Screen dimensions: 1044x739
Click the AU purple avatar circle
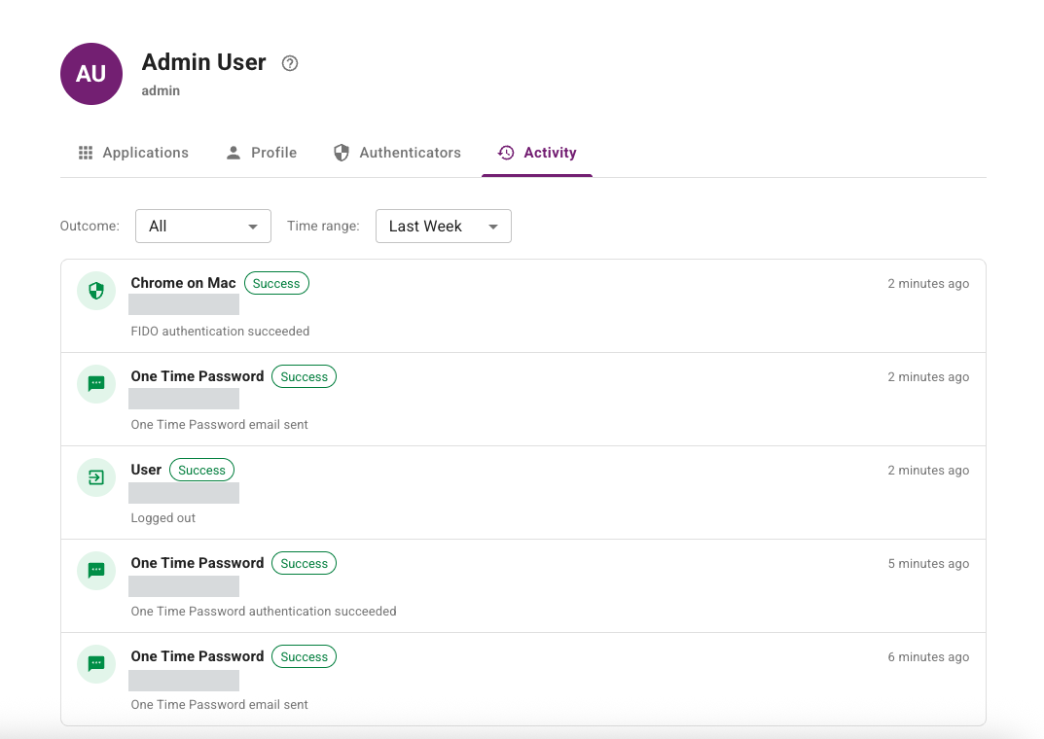91,74
